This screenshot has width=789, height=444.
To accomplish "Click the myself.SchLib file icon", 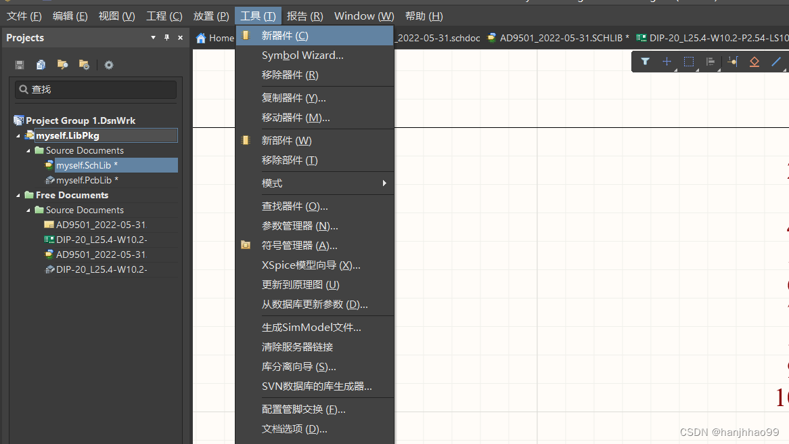I will tap(49, 165).
